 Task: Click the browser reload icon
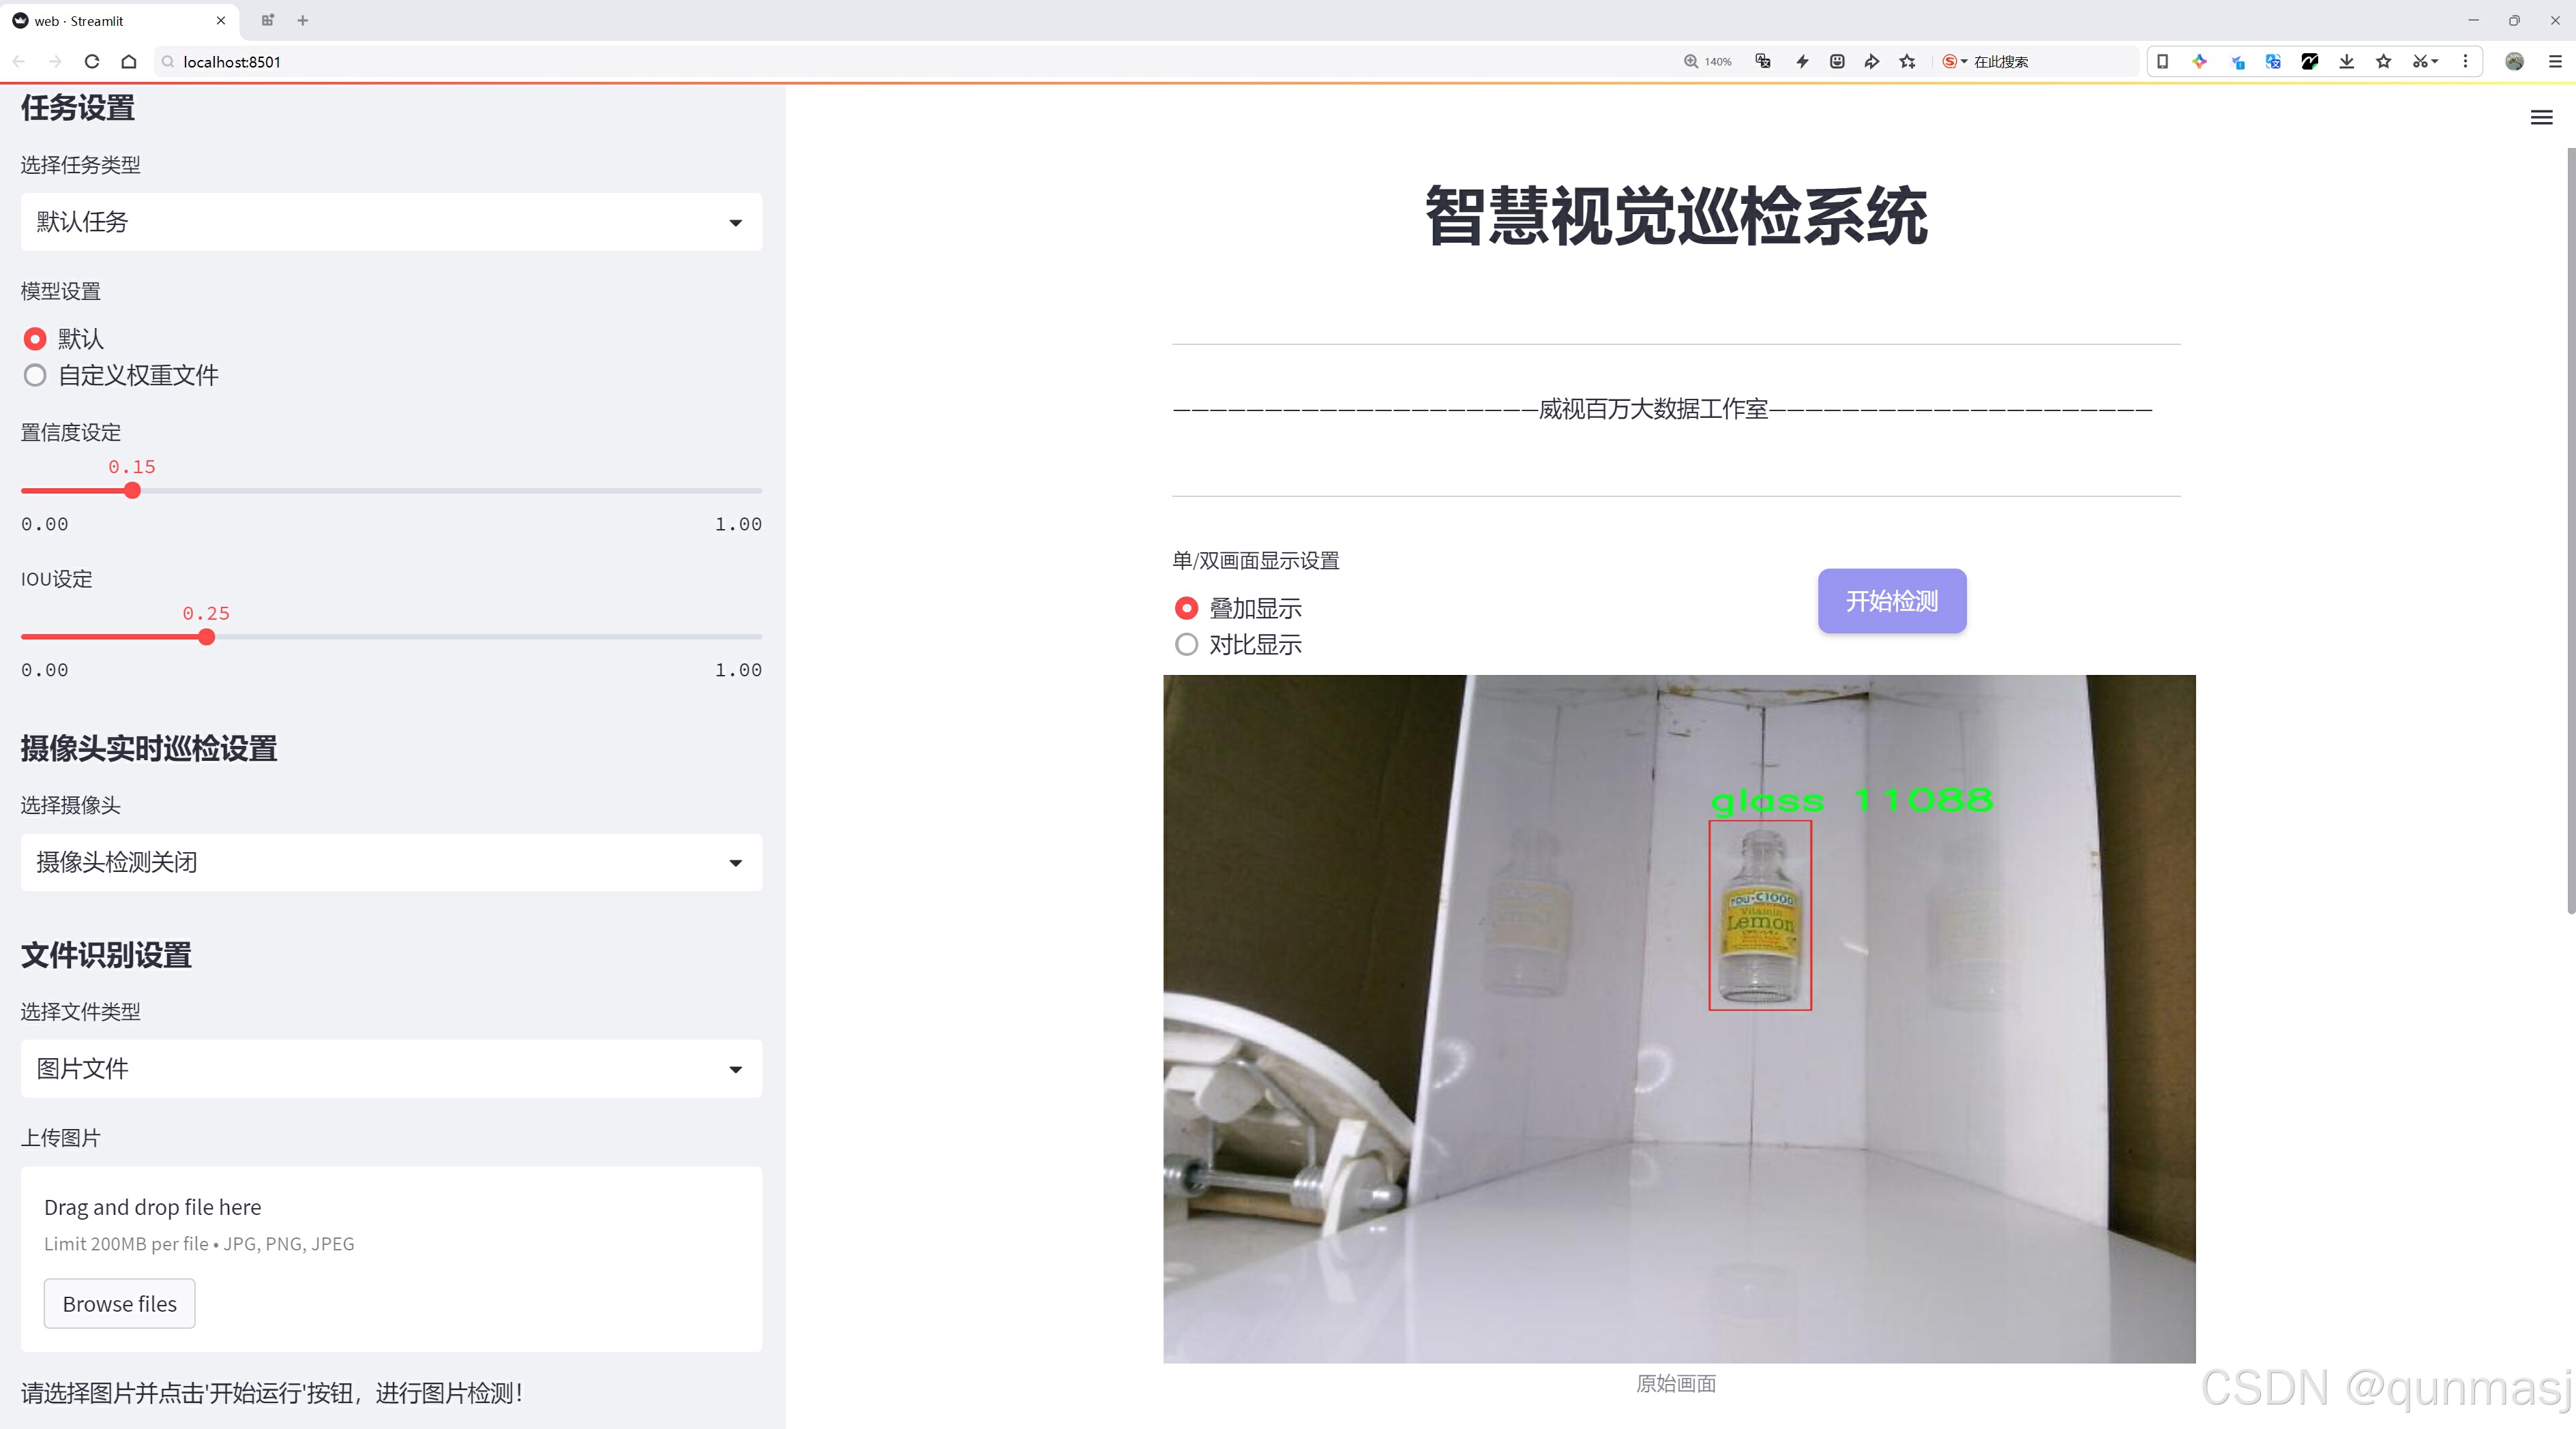(92, 62)
